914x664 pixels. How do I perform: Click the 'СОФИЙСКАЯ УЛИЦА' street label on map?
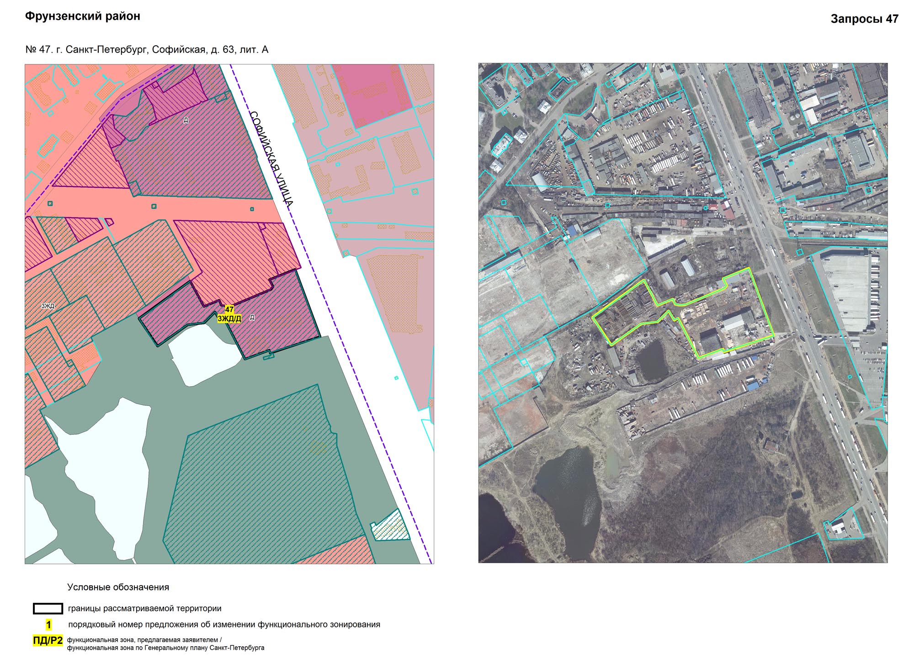click(271, 159)
